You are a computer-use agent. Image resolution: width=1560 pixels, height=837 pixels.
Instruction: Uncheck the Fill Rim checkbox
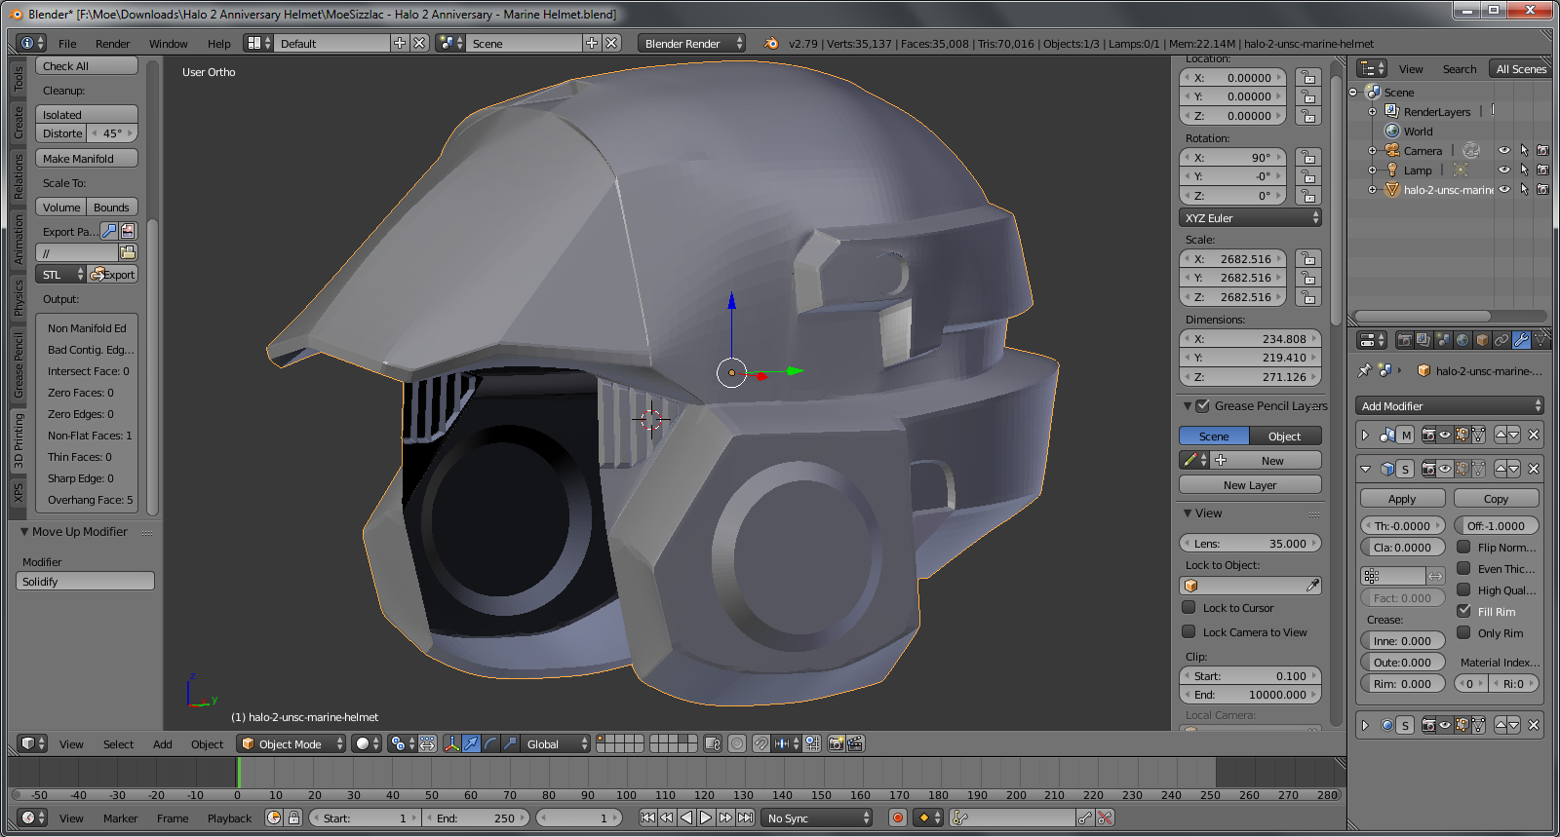[1463, 611]
